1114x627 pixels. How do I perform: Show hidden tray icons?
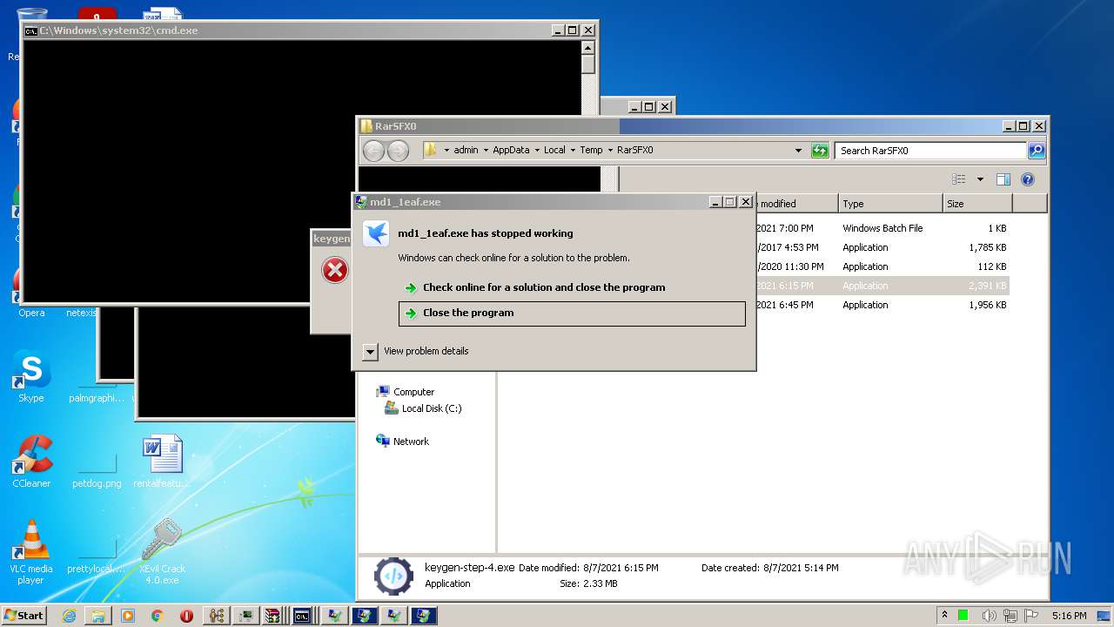coord(944,616)
